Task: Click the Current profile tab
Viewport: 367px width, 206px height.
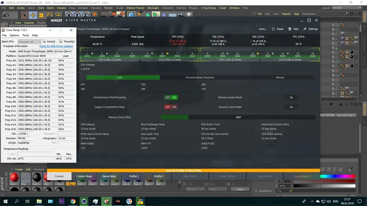Action: [59, 176]
